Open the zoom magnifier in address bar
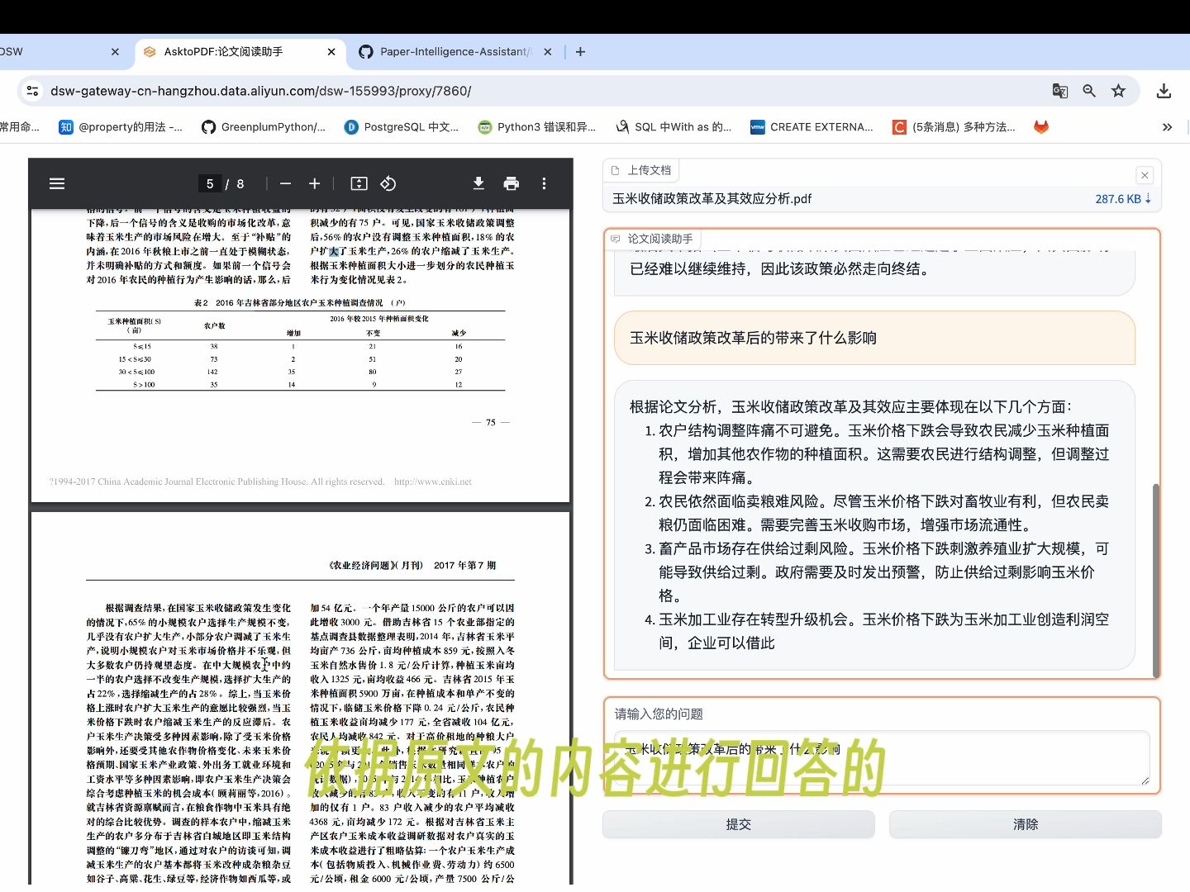 coord(1089,91)
